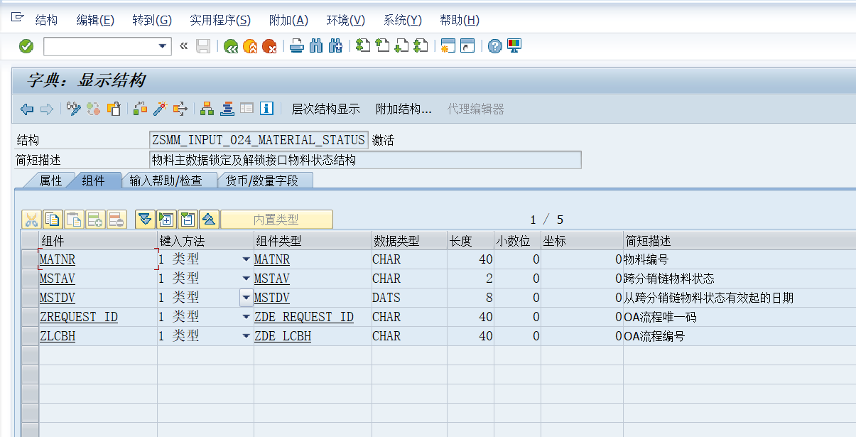Click the expand all components icon
This screenshot has width=856, height=437.
[x=145, y=220]
